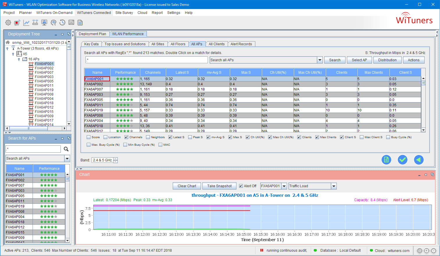
Task: Open the Site Survey menu
Action: tap(124, 13)
